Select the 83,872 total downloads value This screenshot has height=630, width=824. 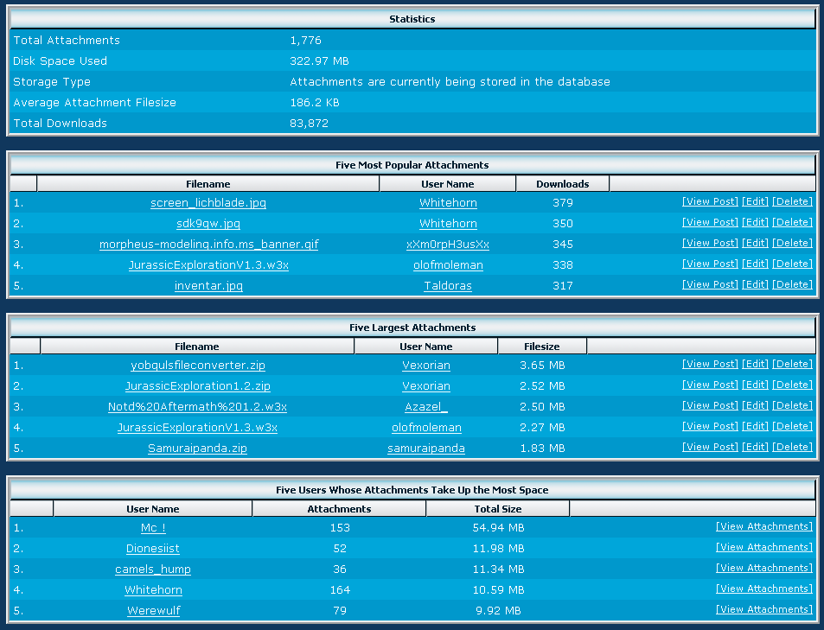309,124
